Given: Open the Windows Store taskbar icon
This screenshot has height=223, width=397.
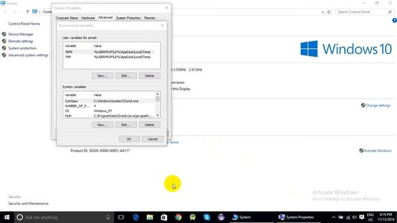Looking at the screenshot, I should [x=164, y=217].
